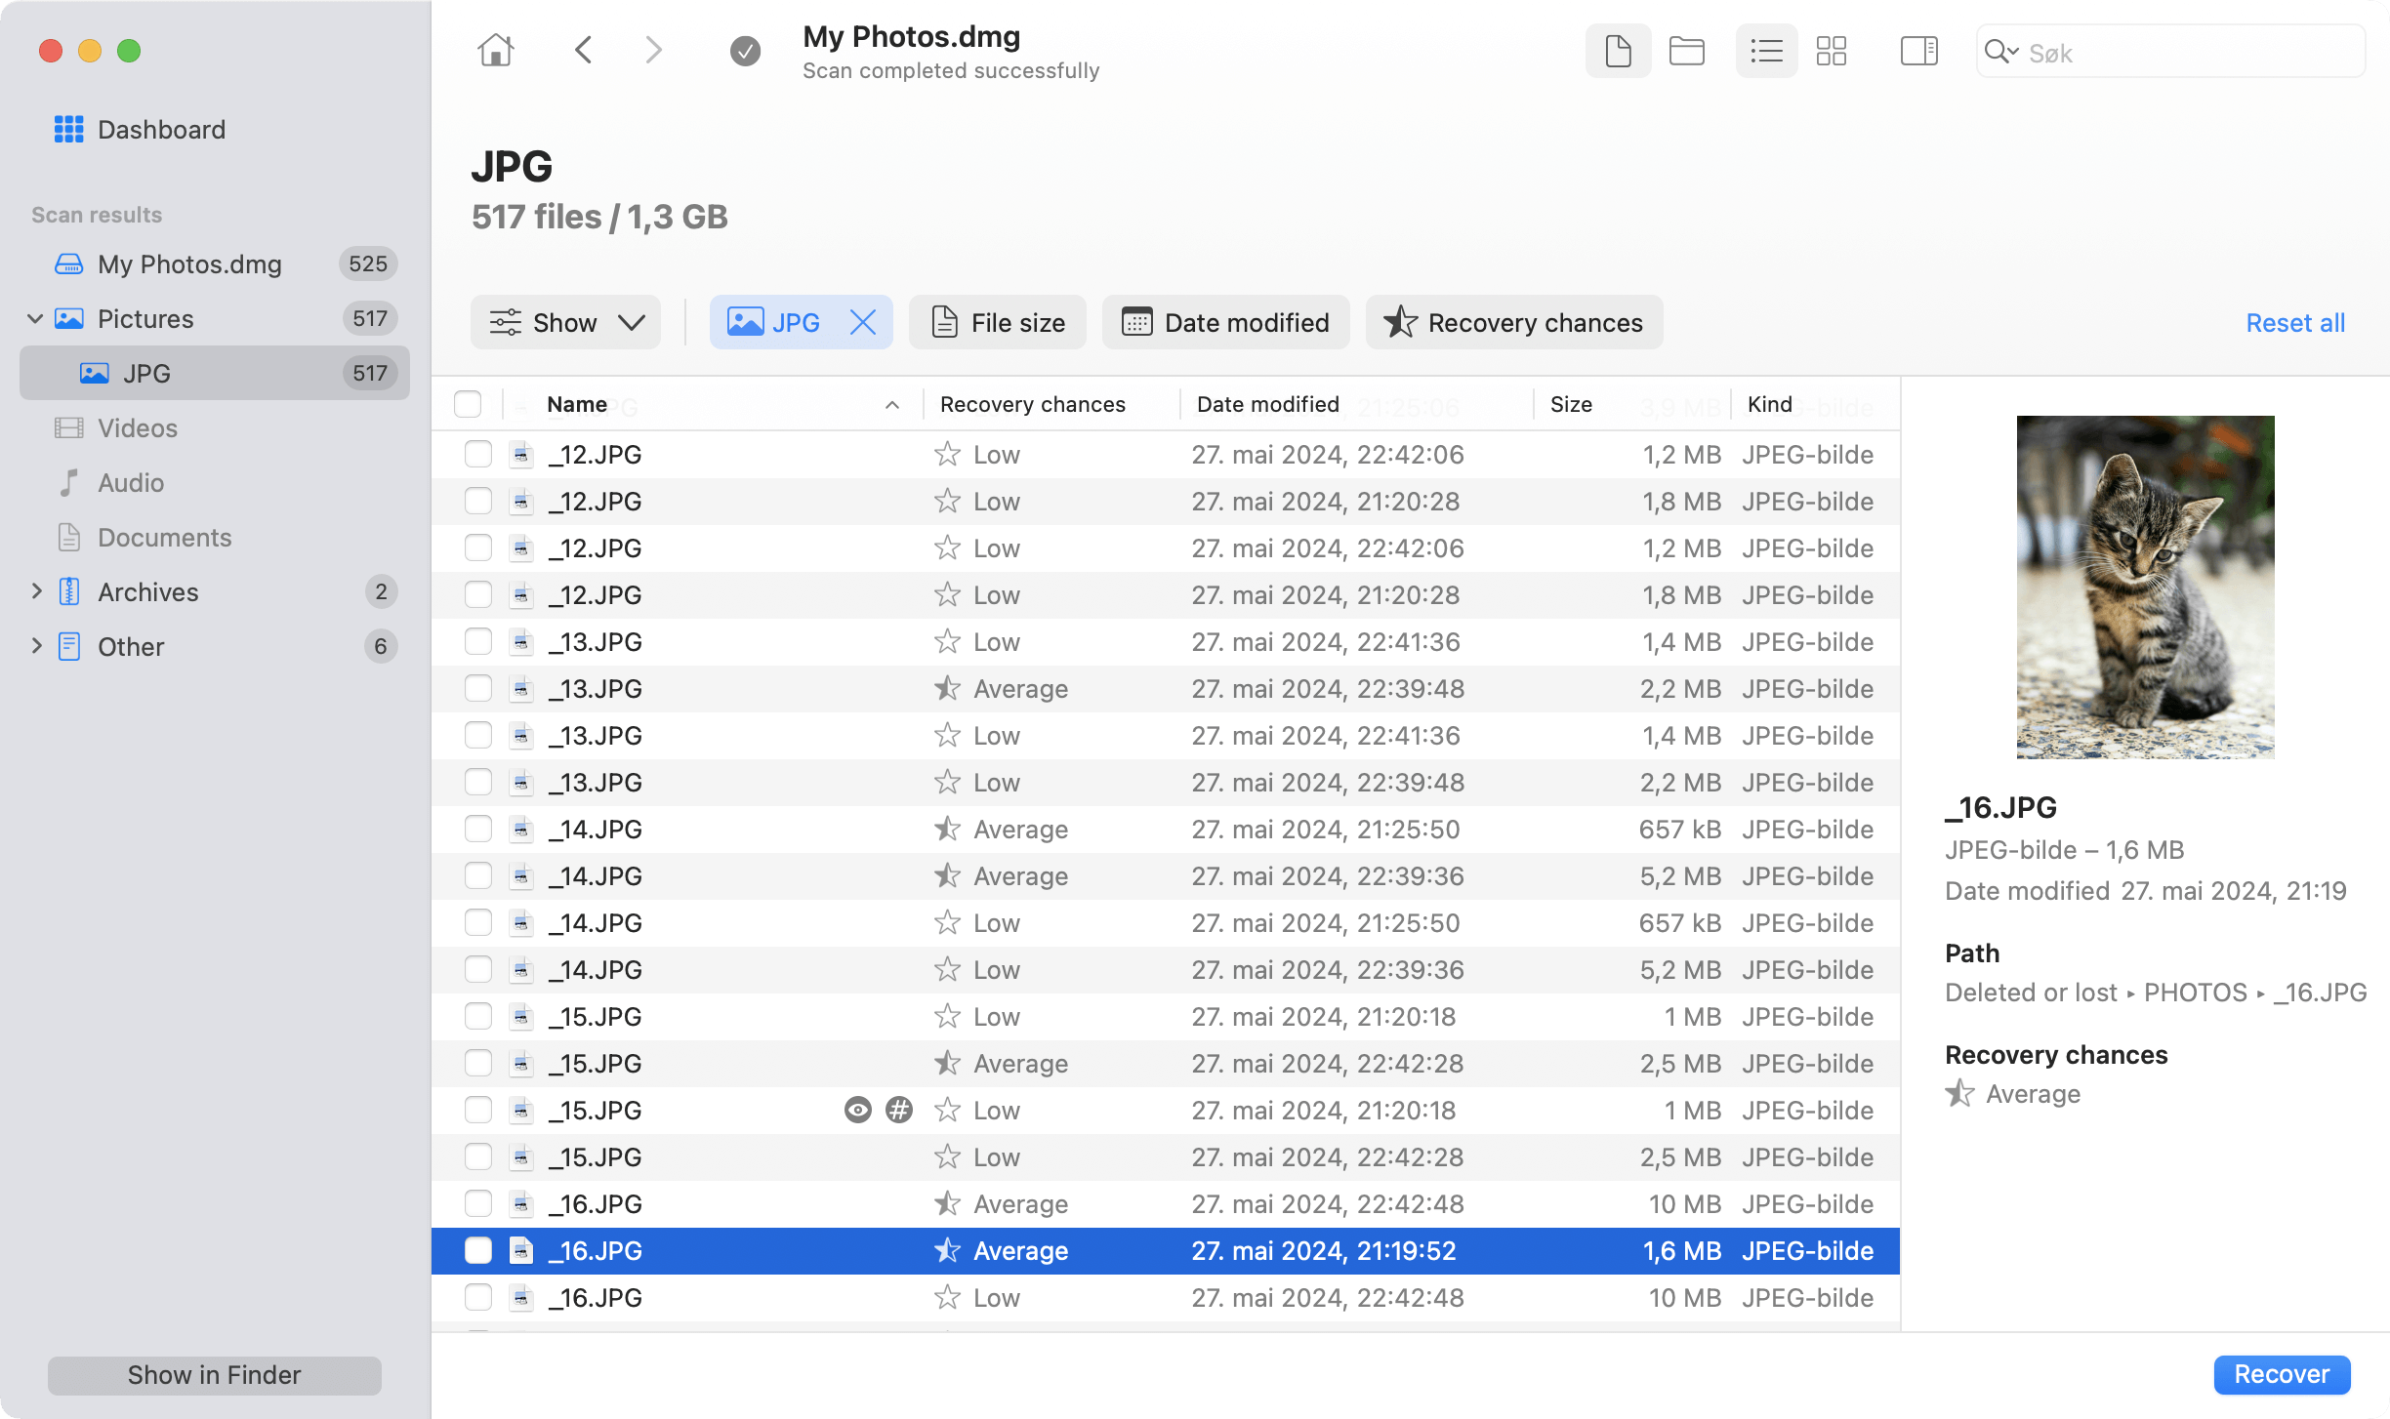Select JPG filter tab in toolbar
Viewport: 2390px width, 1419px height.
(796, 321)
